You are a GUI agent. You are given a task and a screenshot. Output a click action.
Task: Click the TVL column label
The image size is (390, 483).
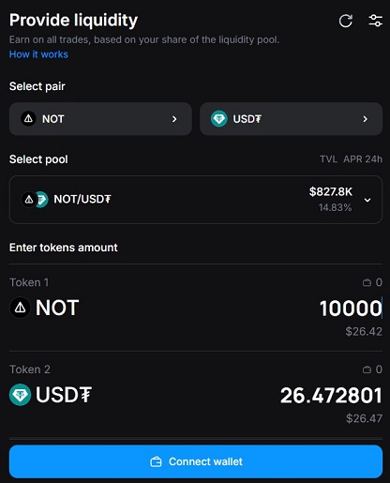[x=328, y=159]
